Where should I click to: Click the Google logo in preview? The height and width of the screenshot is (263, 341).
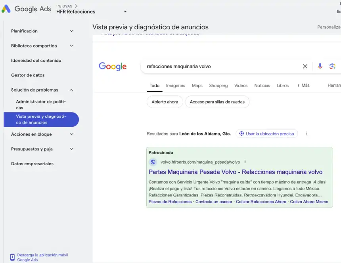coord(113,67)
